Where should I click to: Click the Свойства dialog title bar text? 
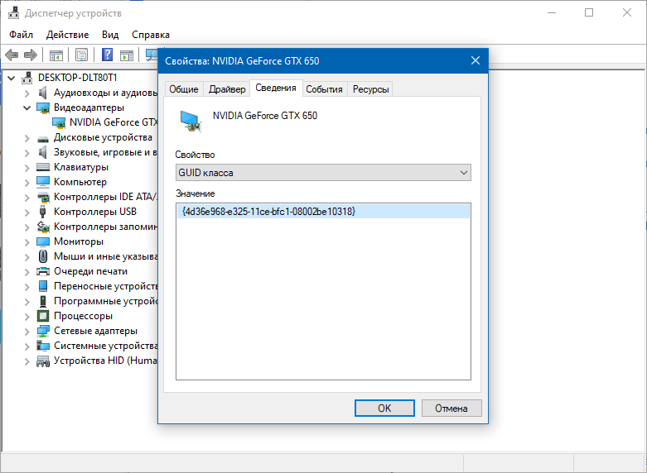click(x=242, y=61)
